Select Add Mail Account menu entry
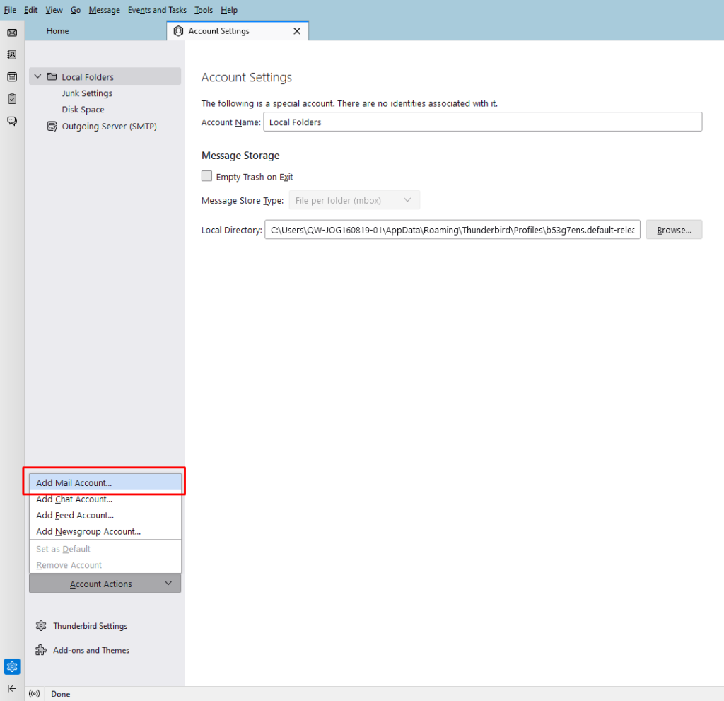 74,483
